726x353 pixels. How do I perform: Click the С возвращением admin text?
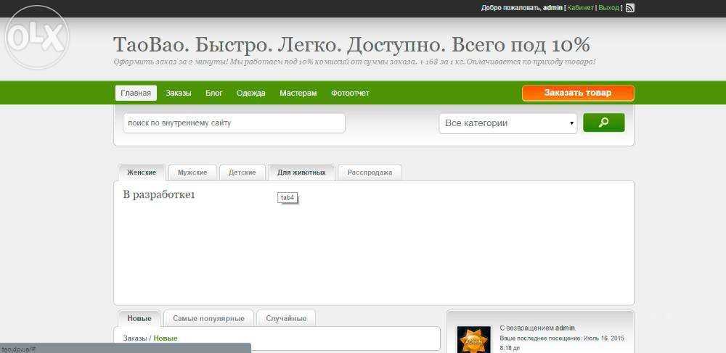537,328
